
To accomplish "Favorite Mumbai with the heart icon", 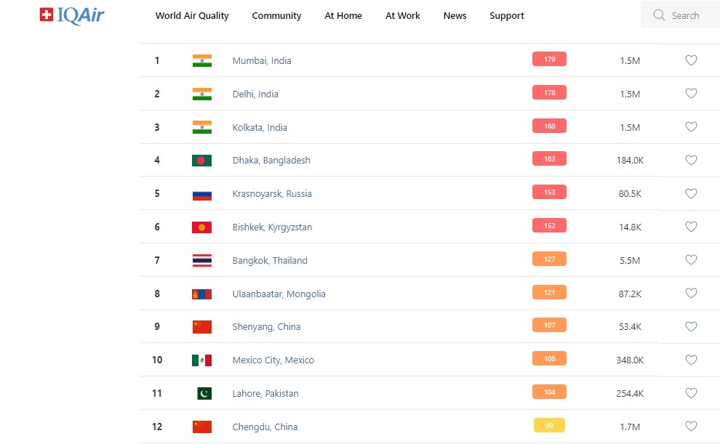I will 691,60.
